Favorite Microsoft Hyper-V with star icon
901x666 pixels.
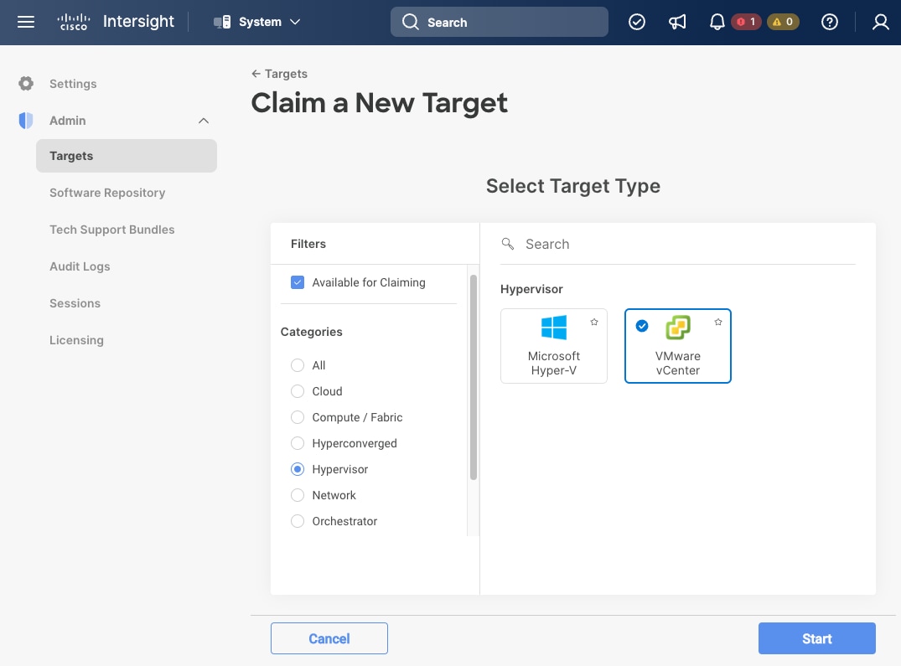[x=594, y=322]
